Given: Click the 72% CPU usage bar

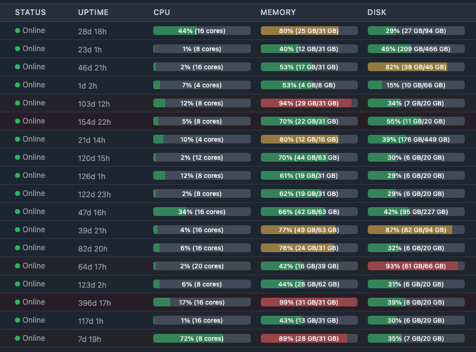Looking at the screenshot, I should point(201,339).
